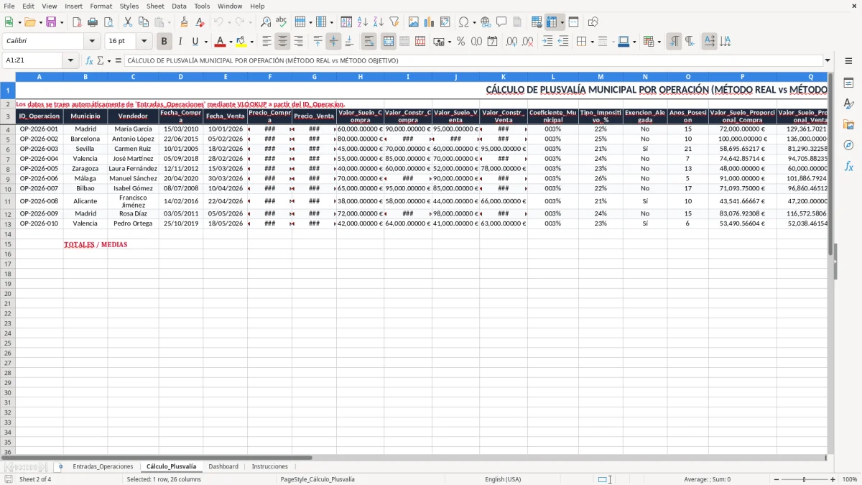The height and width of the screenshot is (485, 862).
Task: Click the Export as PDF icon
Action: coord(77,22)
